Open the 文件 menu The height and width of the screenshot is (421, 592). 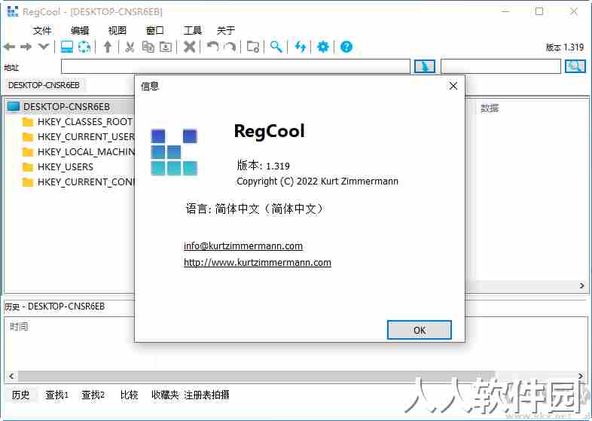(x=42, y=31)
